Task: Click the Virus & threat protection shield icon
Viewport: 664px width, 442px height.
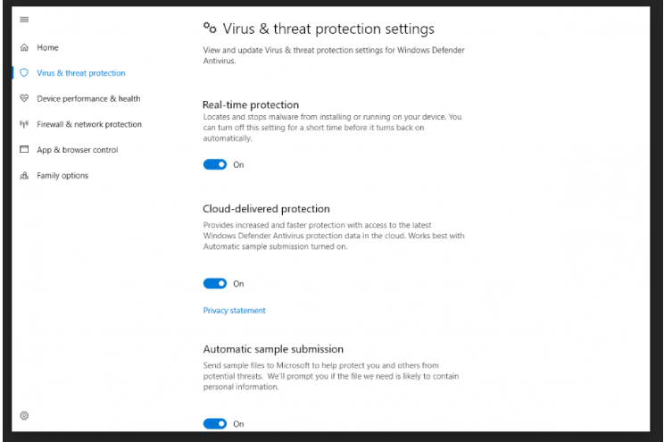Action: point(23,72)
